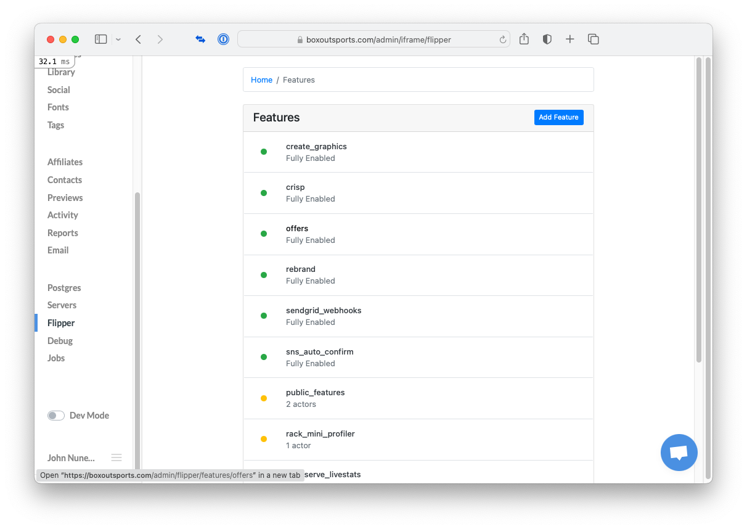Click the "1 actor" status text
This screenshot has height=529, width=747.
[298, 446]
